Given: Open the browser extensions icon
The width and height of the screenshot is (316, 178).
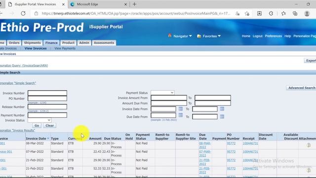Looking at the screenshot, I should coord(271,13).
